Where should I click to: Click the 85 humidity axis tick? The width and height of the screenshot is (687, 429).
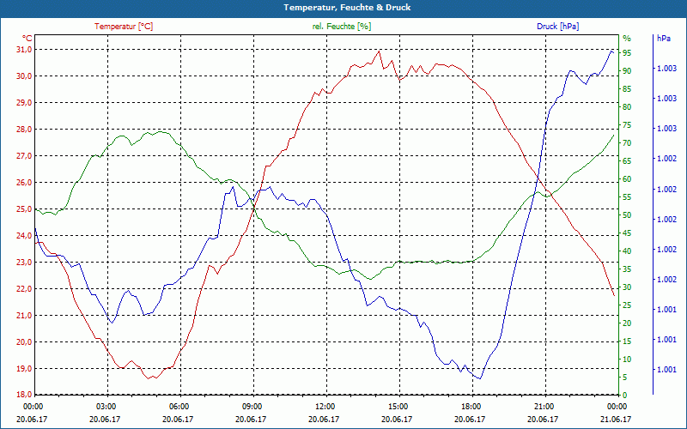coord(627,89)
